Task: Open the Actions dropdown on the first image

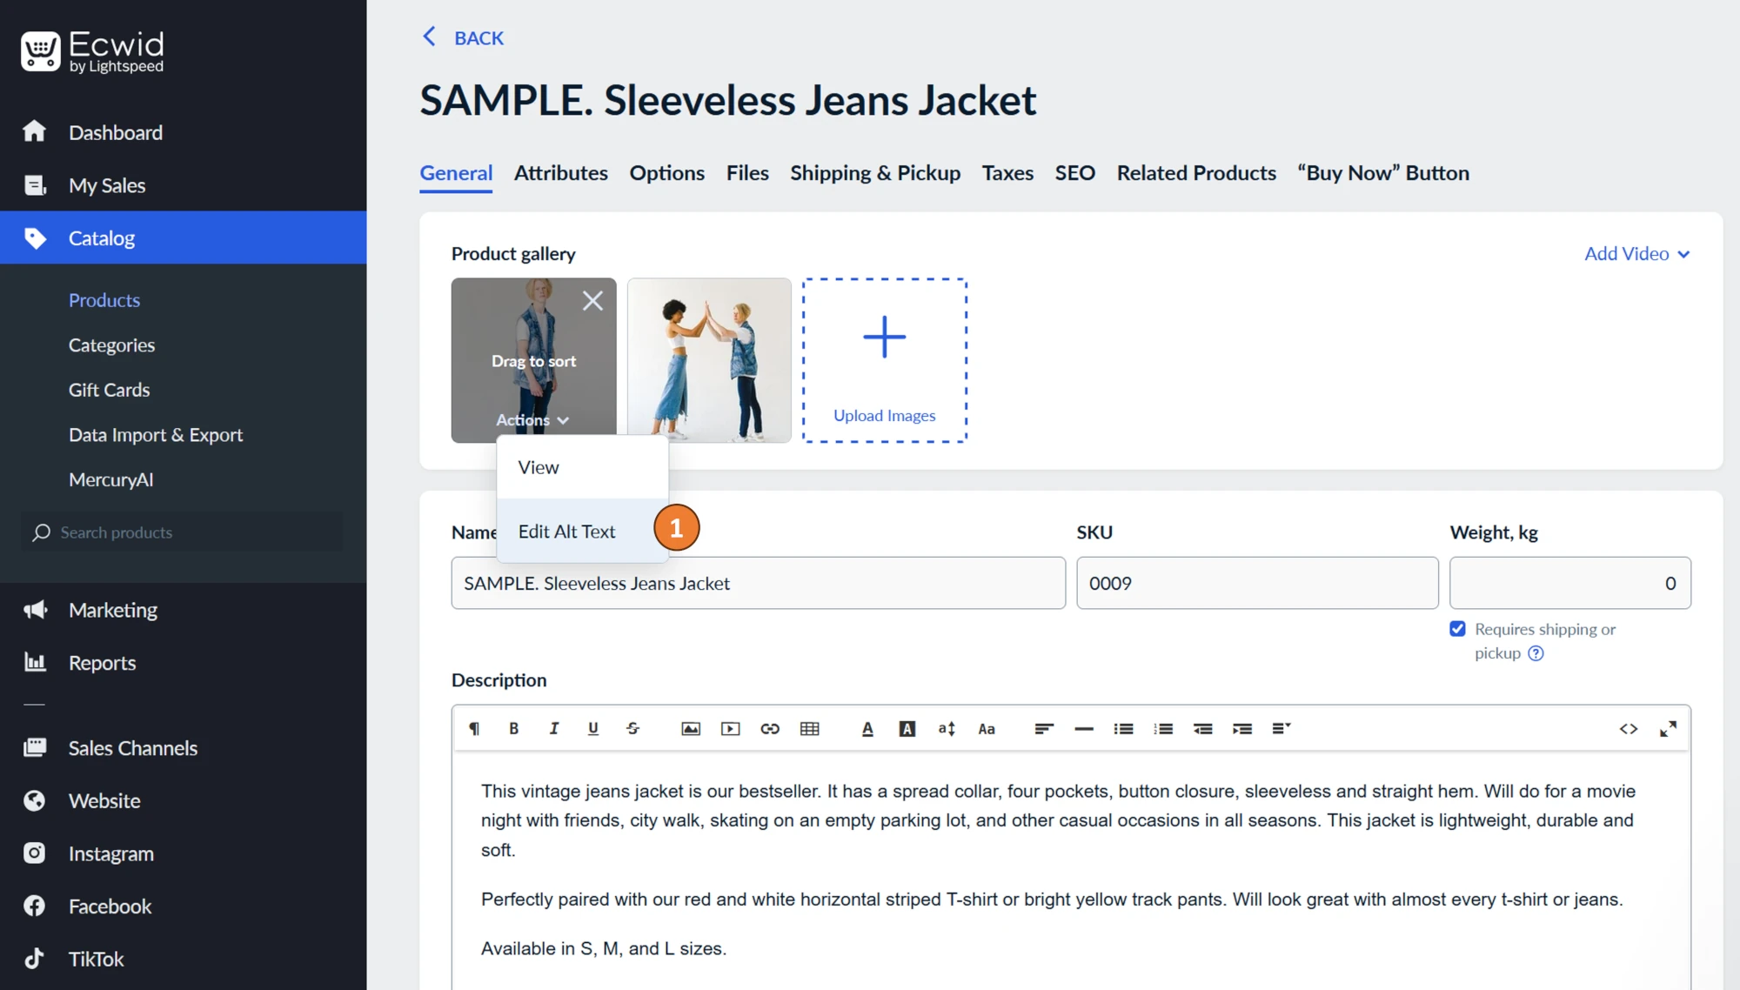Action: point(532,419)
